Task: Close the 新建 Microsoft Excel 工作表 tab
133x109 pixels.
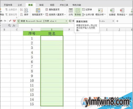Action: (x=66, y=21)
